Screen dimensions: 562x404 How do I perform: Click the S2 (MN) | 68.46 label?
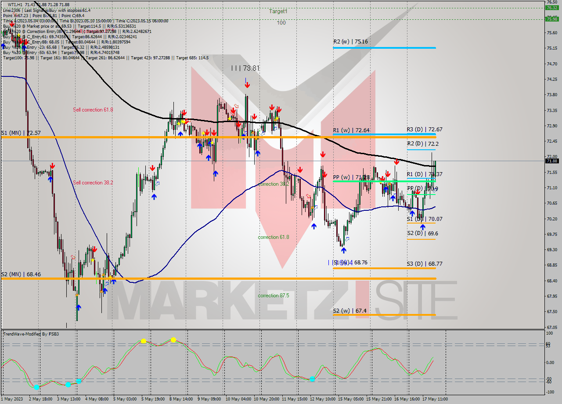[21, 274]
